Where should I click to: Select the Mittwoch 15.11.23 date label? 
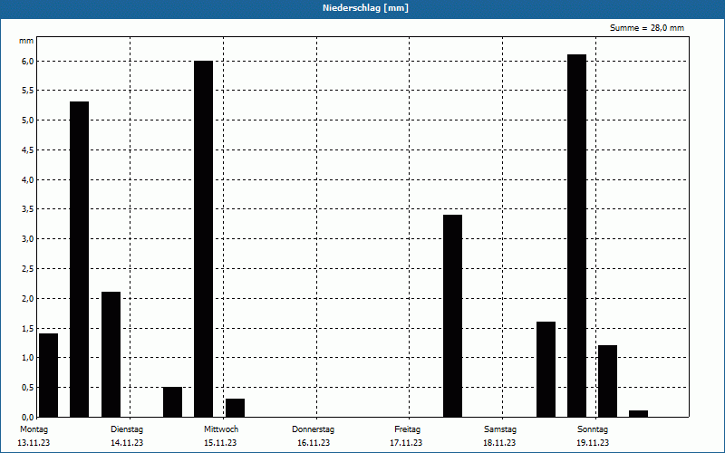pos(220,436)
